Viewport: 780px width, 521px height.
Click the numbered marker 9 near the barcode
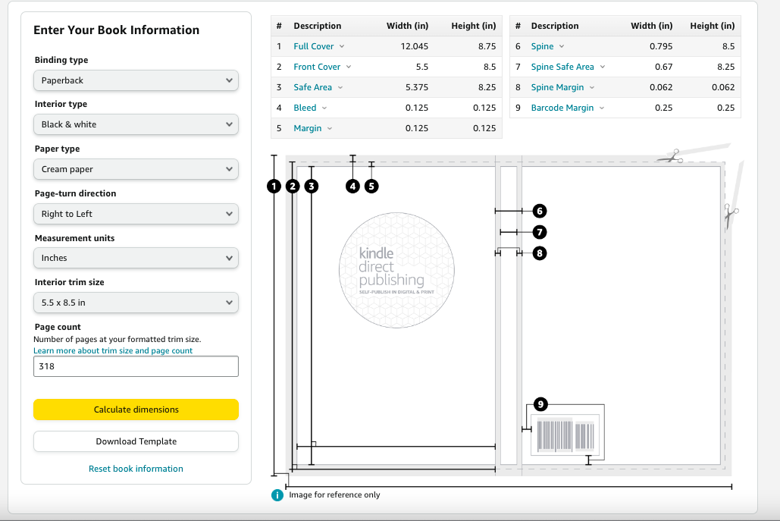tap(540, 405)
